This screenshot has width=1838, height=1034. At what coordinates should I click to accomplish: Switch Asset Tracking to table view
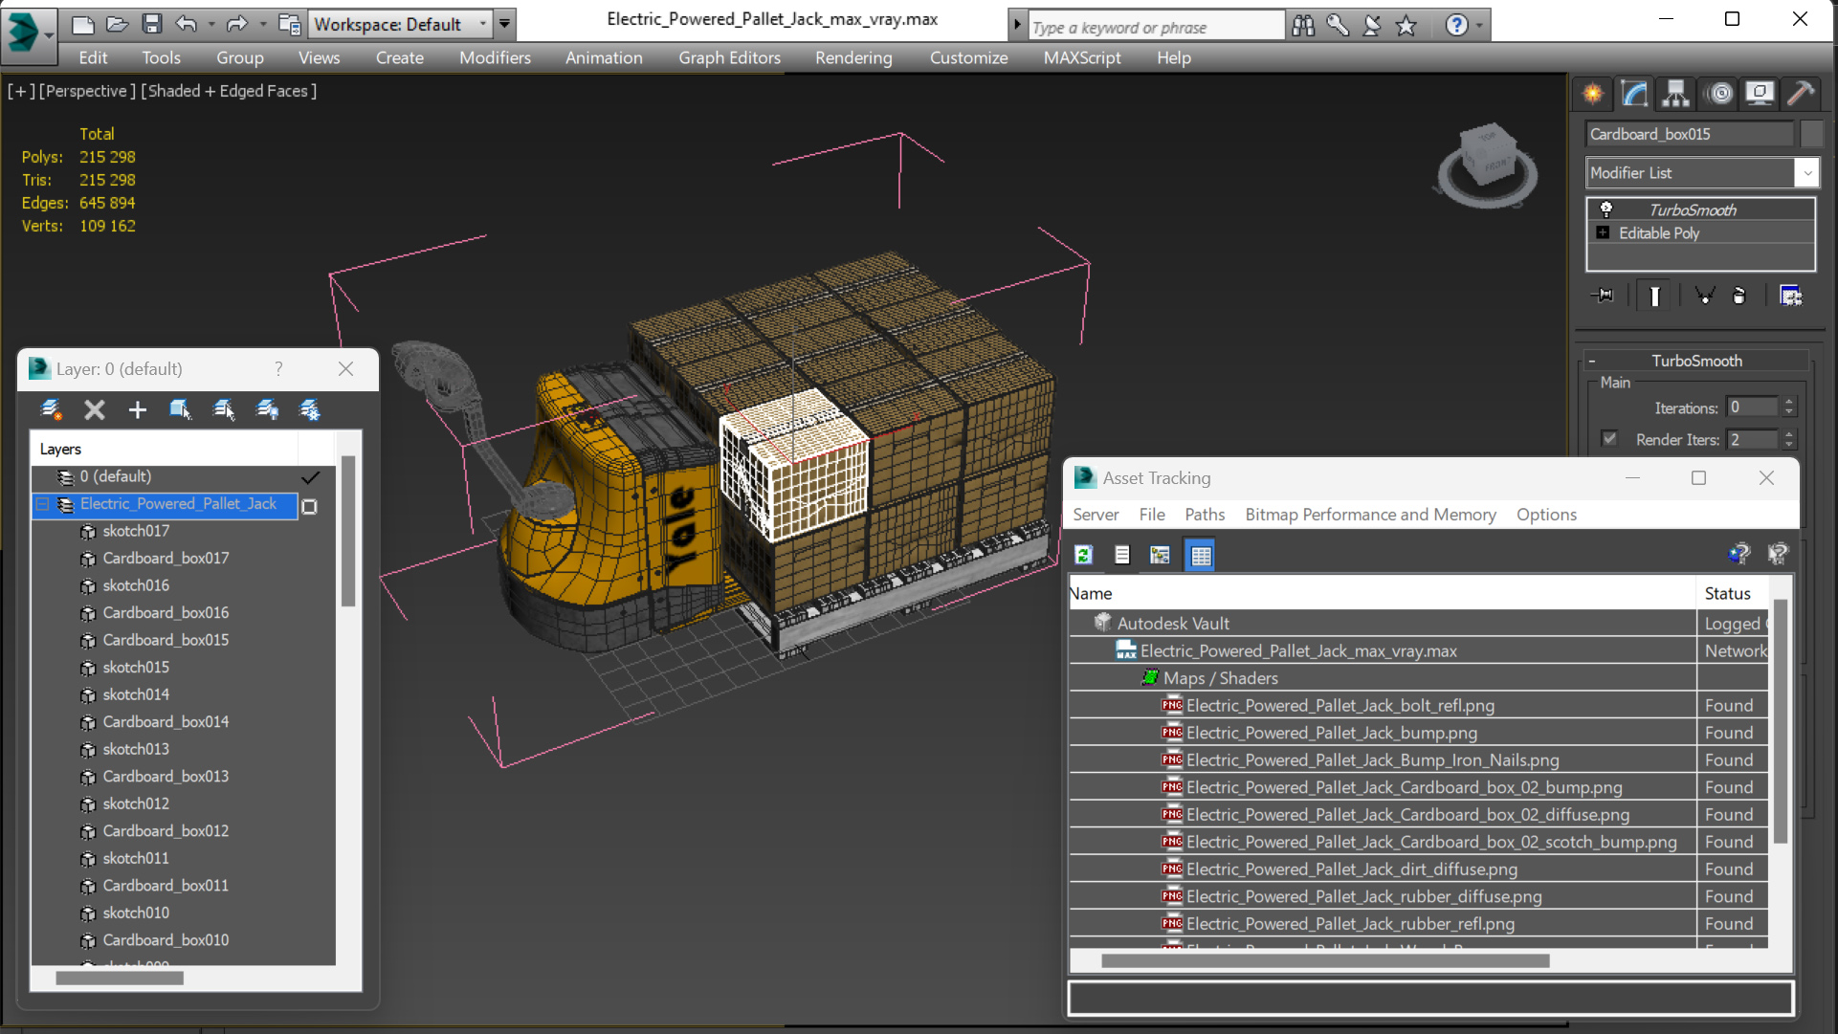pyautogui.click(x=1200, y=555)
